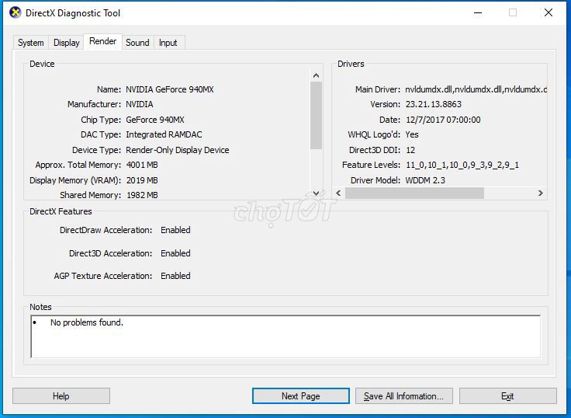Click the Driver Model value WDDM 2.3
Image resolution: width=571 pixels, height=418 pixels.
coord(425,180)
